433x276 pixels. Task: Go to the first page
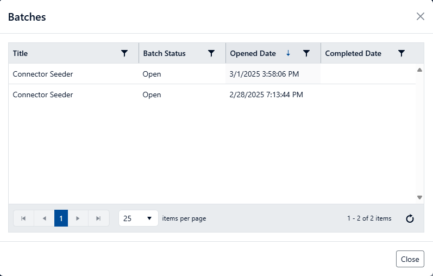pyautogui.click(x=23, y=218)
